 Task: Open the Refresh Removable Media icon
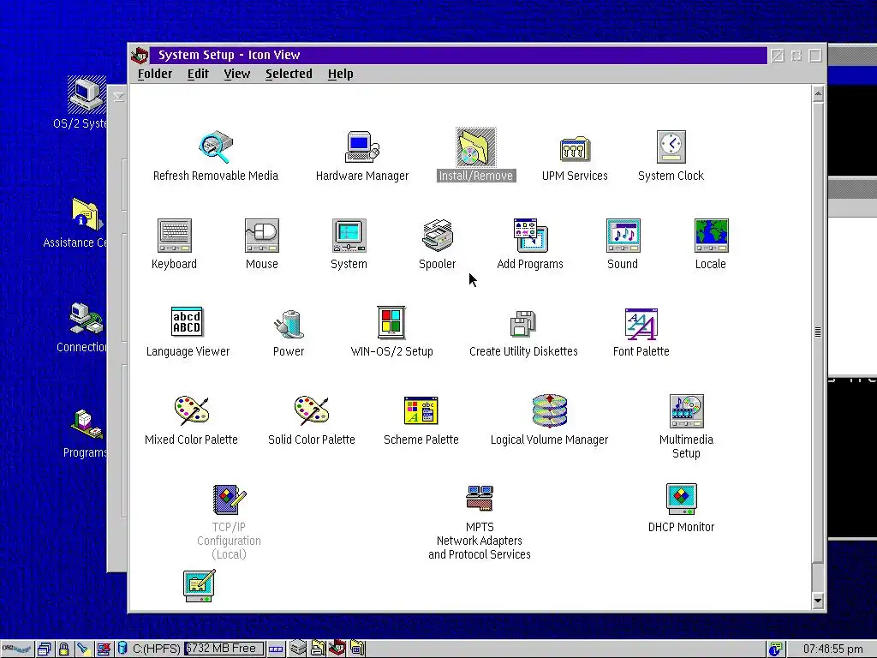pos(216,147)
